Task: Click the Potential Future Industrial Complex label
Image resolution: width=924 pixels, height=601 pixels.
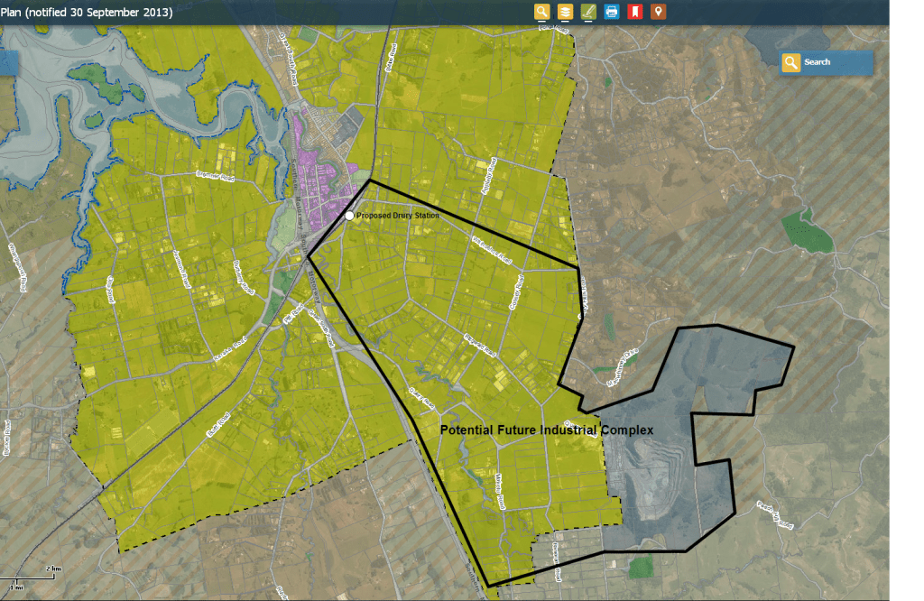Action: (546, 430)
